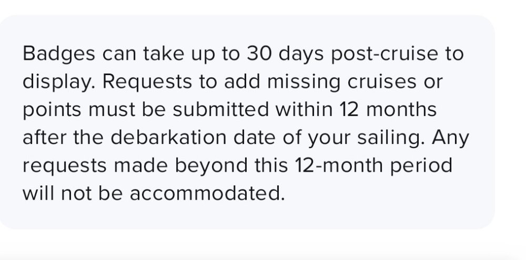
Task: Click the word "Badges" in the notice
Action: point(59,54)
